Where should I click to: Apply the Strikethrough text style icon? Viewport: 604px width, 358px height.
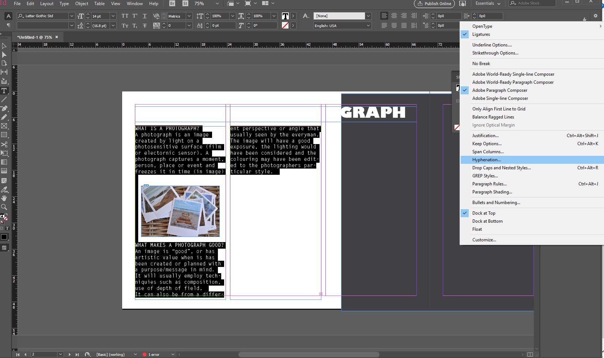coord(145,26)
